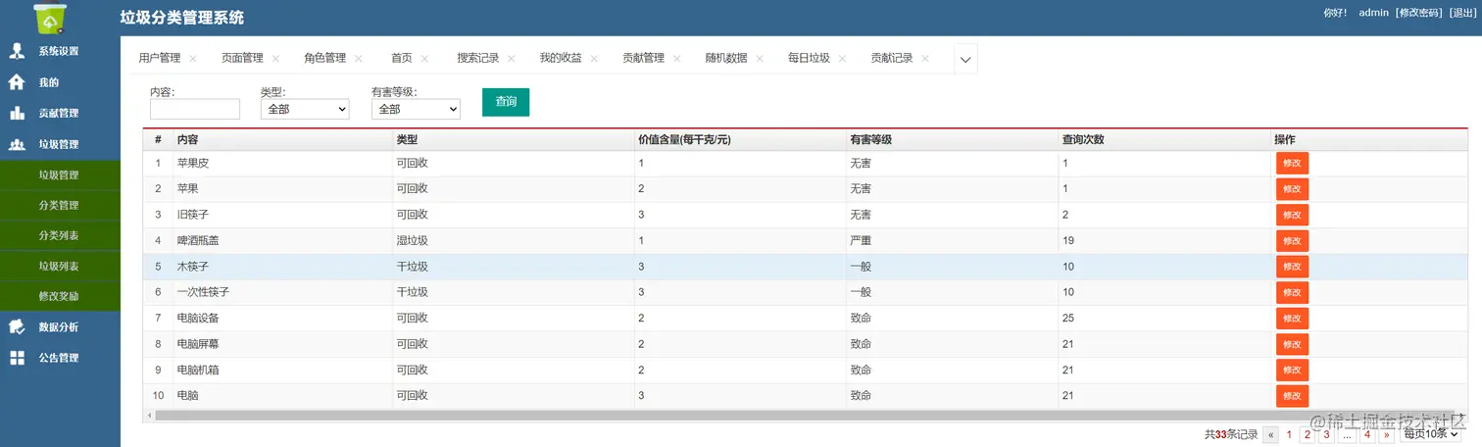Close the 贡献管理 tab
Screen dimensions: 1482x447
pyautogui.click(x=677, y=59)
